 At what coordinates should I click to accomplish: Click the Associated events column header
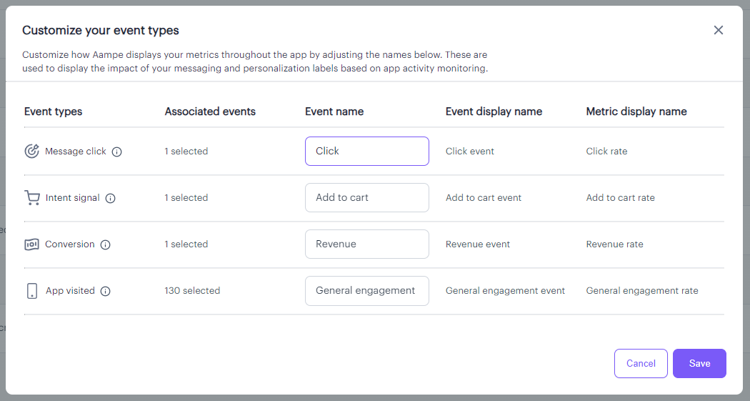coord(210,112)
